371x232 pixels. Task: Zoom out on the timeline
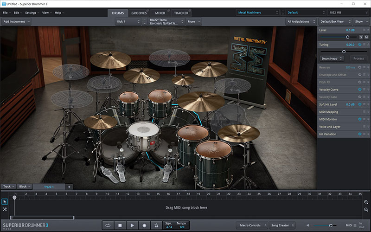tap(366, 210)
